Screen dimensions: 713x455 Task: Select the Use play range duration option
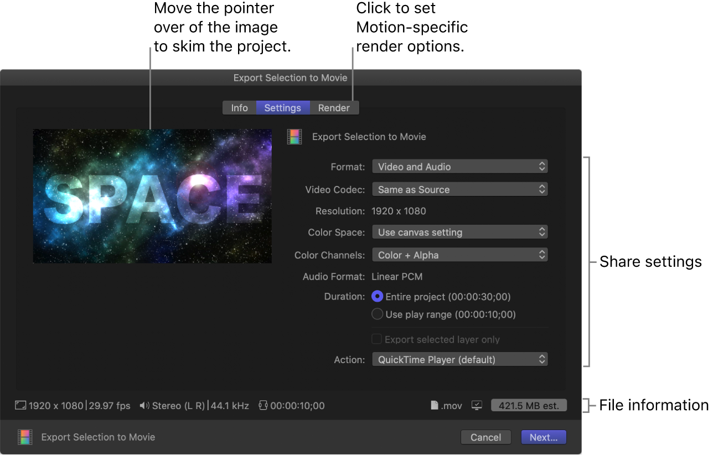(x=377, y=314)
